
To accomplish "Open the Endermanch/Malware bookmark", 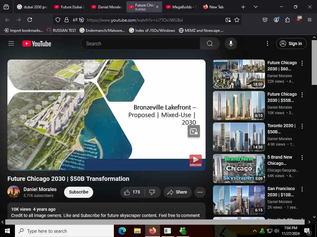I will pyautogui.click(x=102, y=31).
